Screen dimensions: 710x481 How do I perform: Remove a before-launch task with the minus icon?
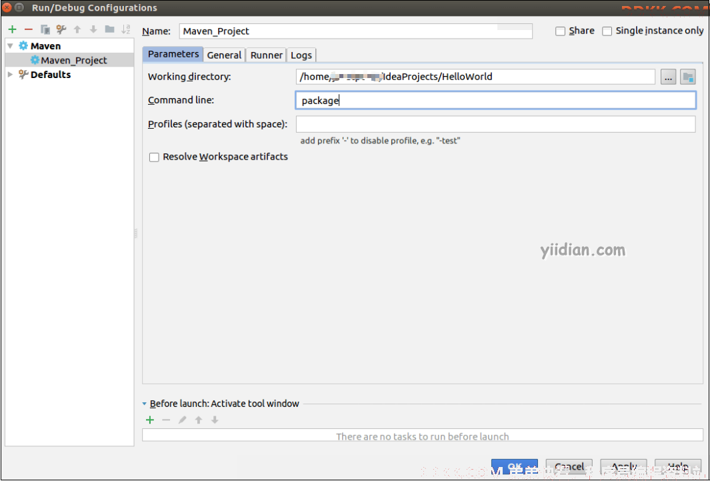point(166,420)
